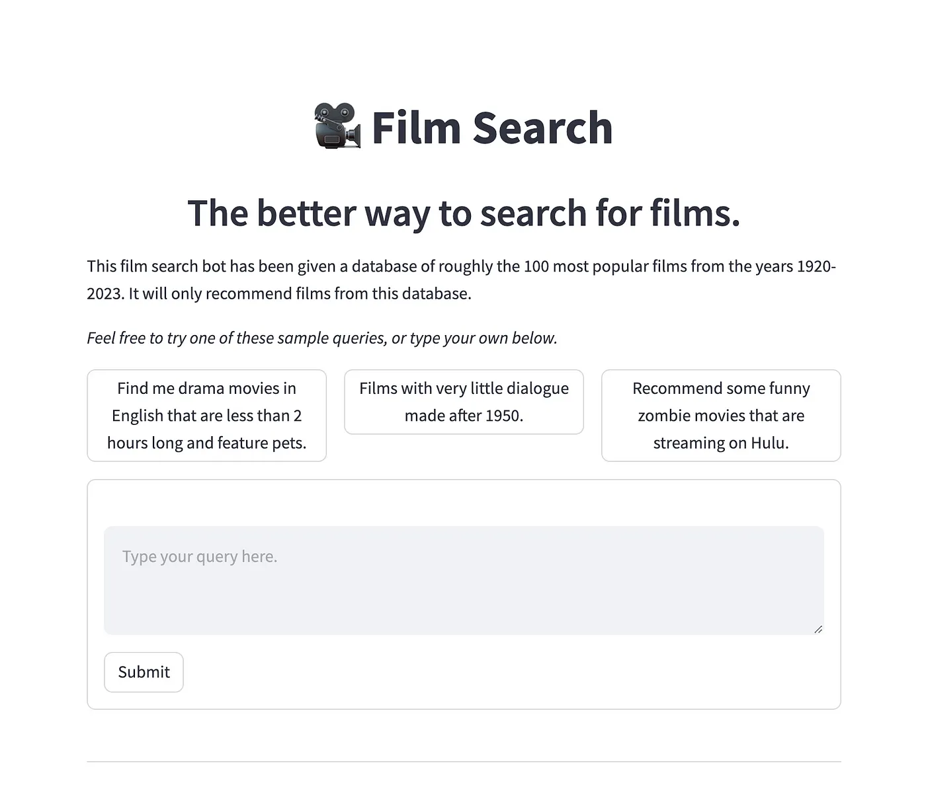Click the database description paragraph
The width and height of the screenshot is (926, 791).
pyautogui.click(x=462, y=280)
